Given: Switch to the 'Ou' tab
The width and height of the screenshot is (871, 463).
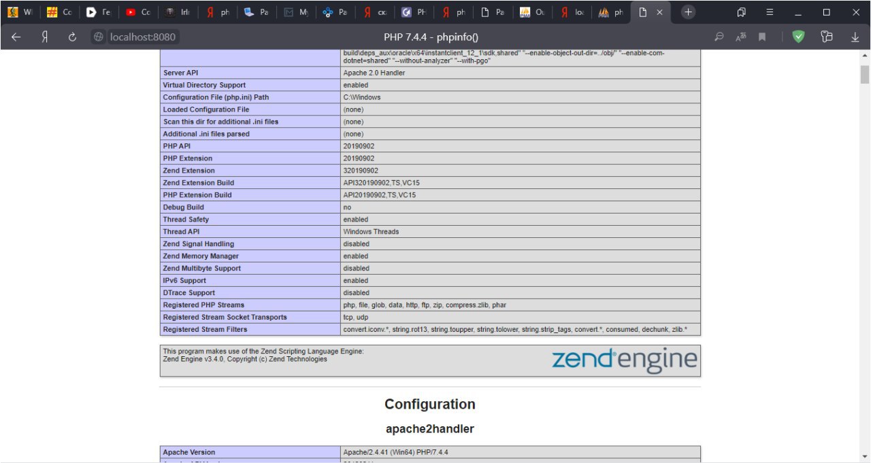Looking at the screenshot, I should pyautogui.click(x=531, y=12).
